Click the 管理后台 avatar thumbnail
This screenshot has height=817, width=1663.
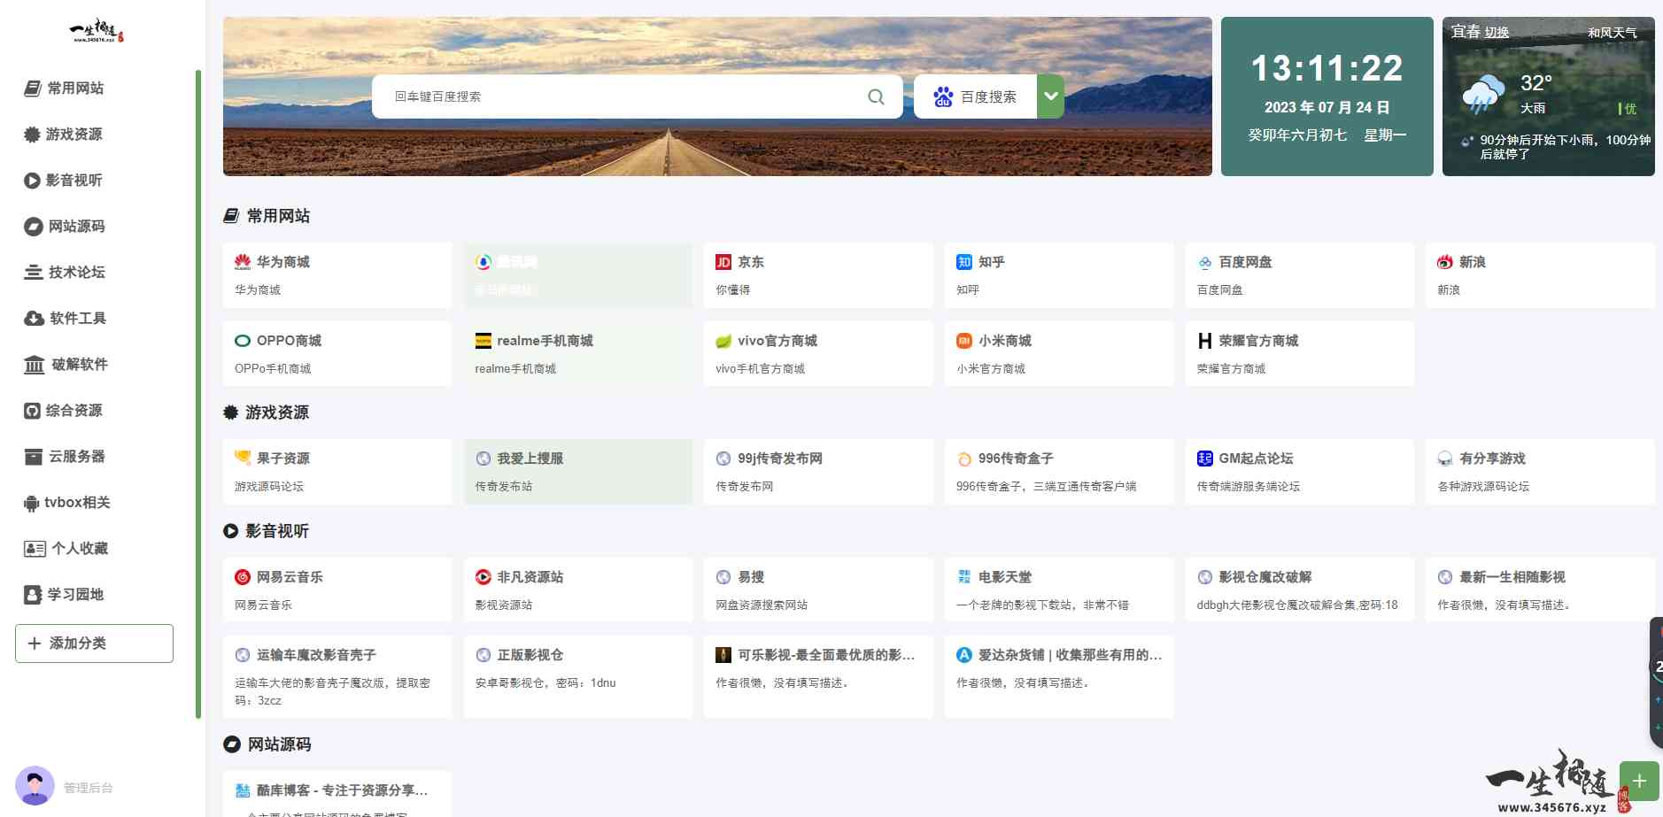[35, 786]
